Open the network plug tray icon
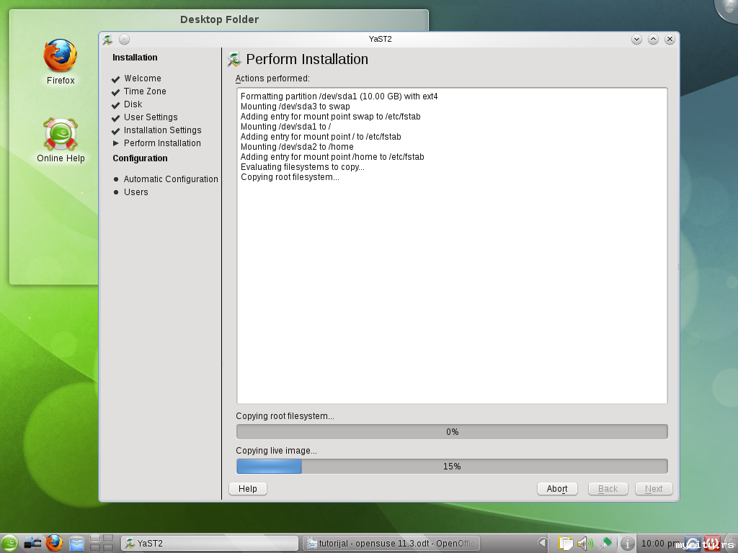This screenshot has height=553, width=738. point(605,543)
